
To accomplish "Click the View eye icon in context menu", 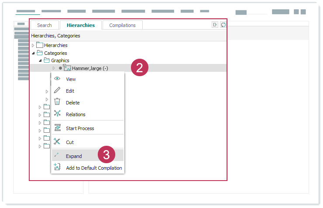I will [x=57, y=79].
